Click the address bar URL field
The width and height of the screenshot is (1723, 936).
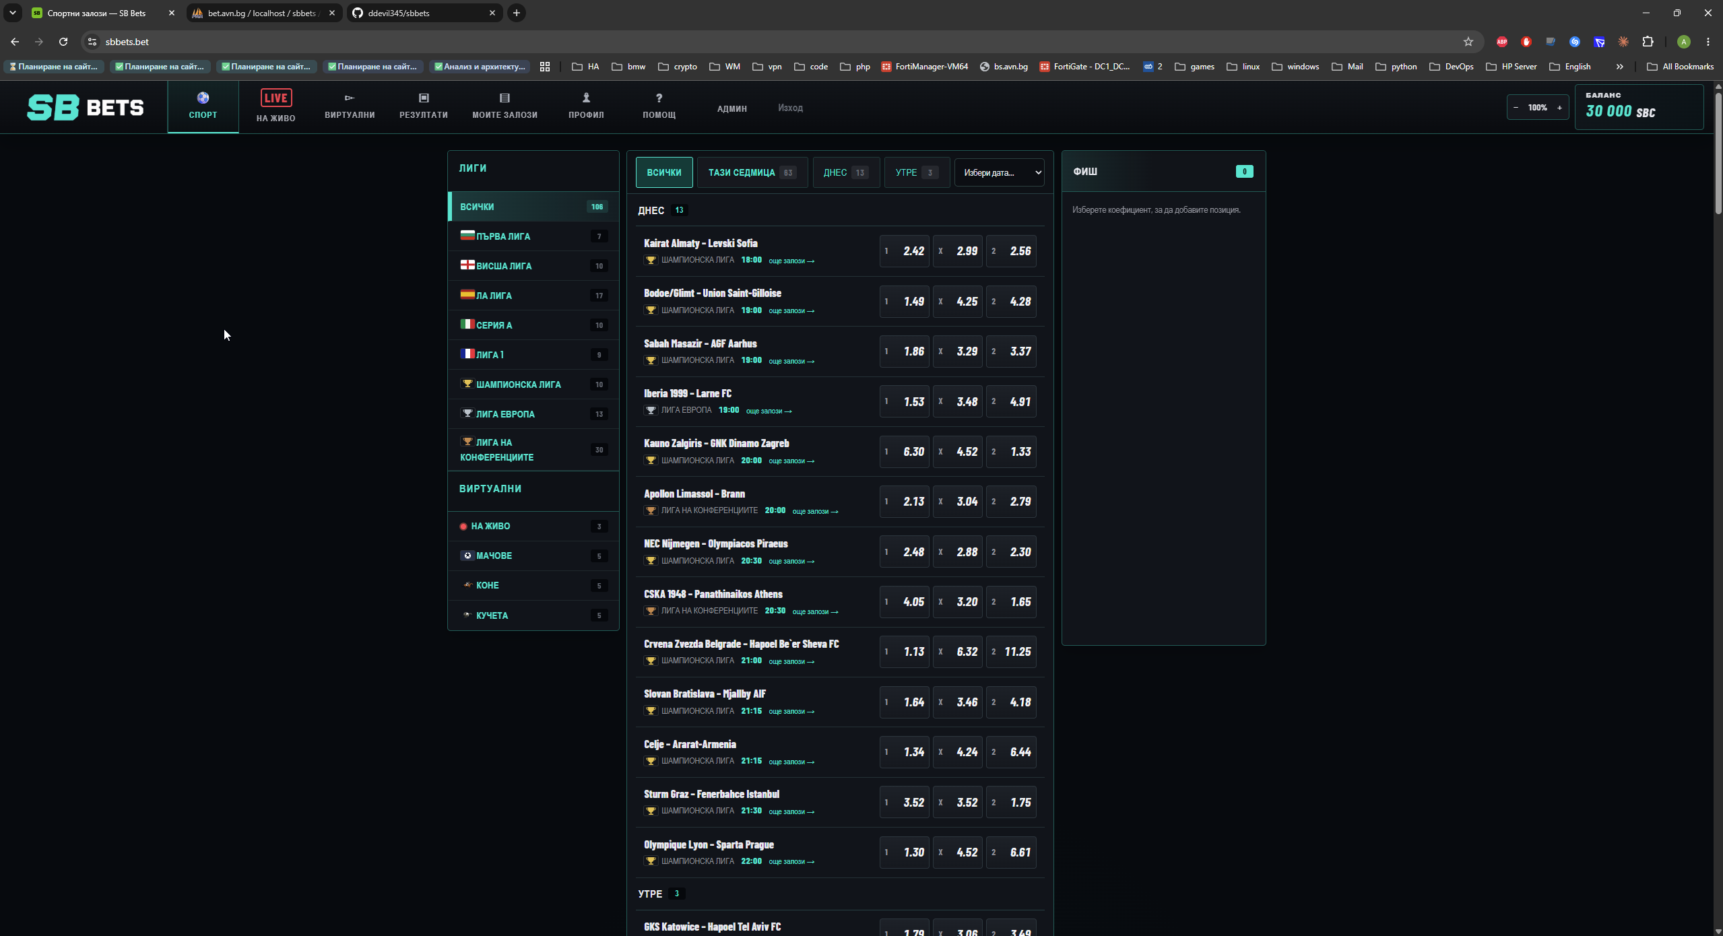click(781, 42)
